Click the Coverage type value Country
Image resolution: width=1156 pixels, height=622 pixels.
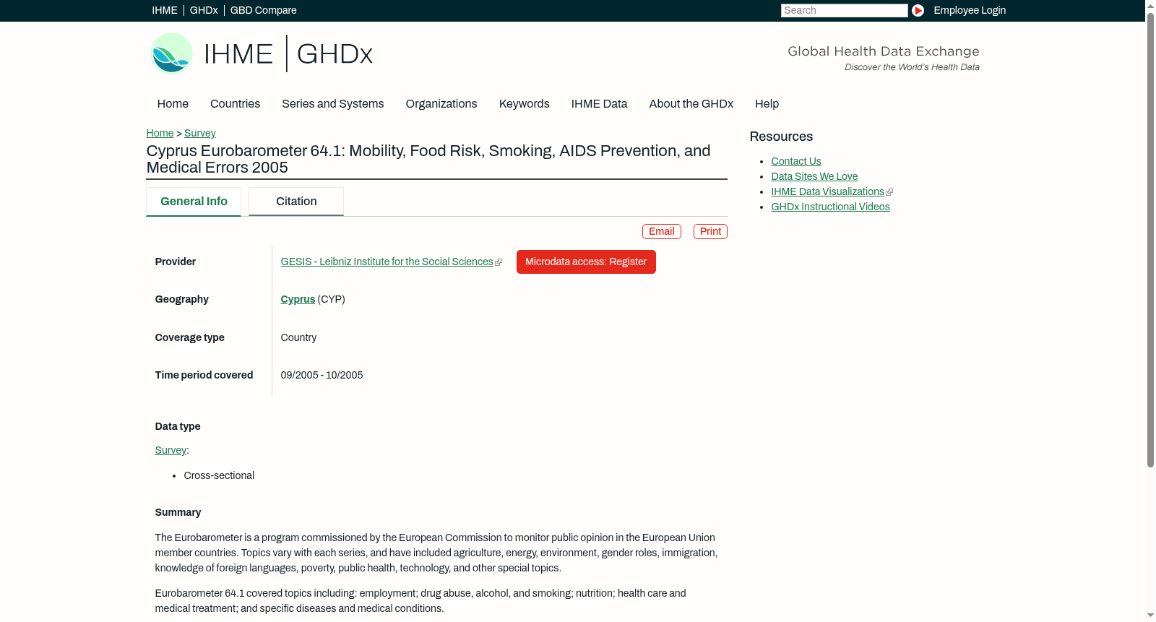click(298, 337)
